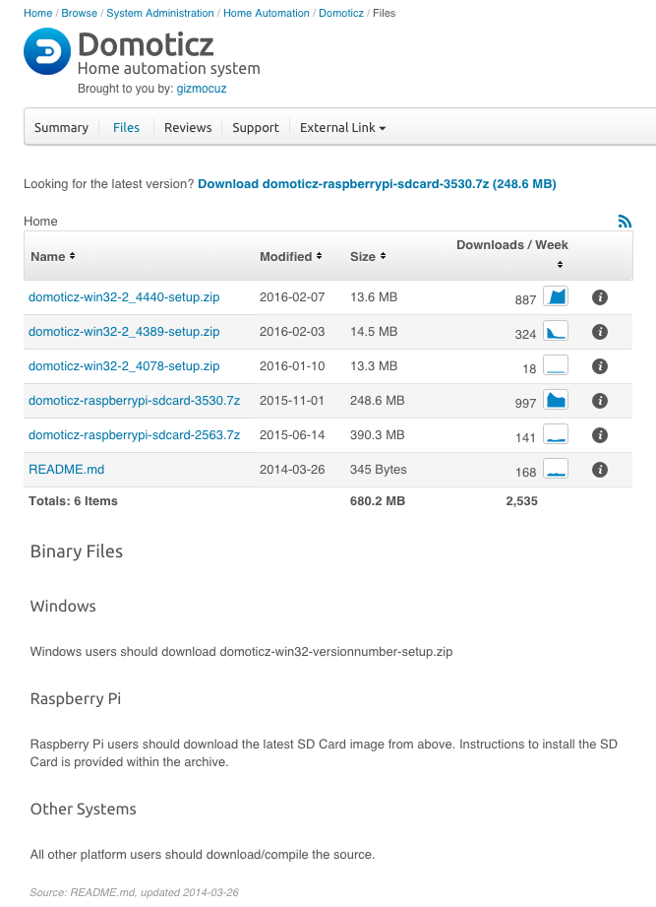Click the Home breadcrumb link
The width and height of the screenshot is (656, 907).
tap(38, 13)
